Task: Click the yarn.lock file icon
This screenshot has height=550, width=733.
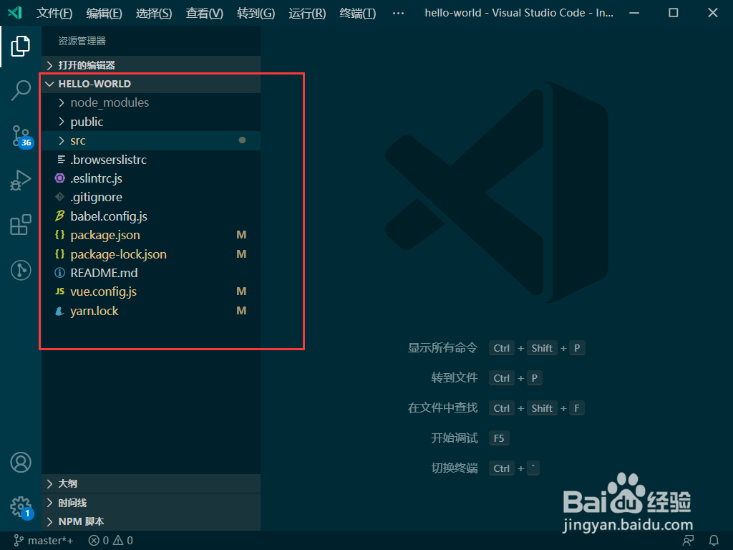Action: point(59,311)
